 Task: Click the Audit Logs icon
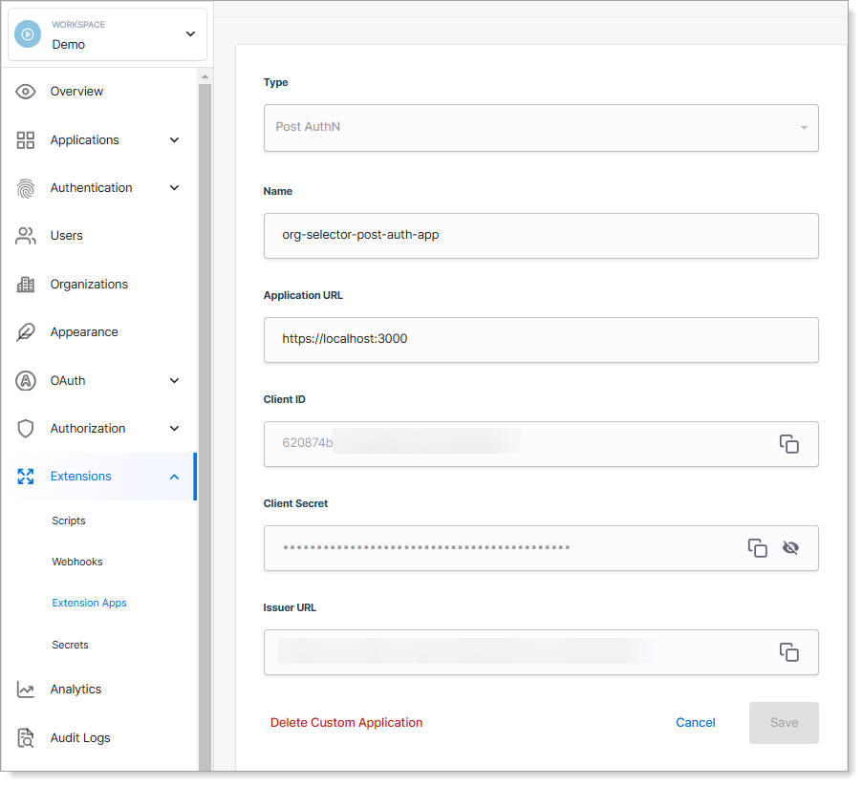(26, 738)
